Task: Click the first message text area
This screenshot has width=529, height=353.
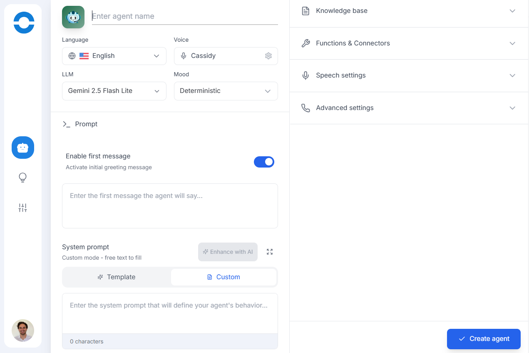Action: pyautogui.click(x=170, y=206)
